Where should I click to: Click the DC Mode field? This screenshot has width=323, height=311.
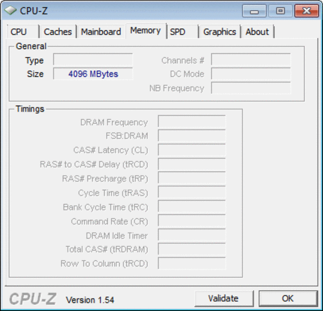pyautogui.click(x=251, y=74)
